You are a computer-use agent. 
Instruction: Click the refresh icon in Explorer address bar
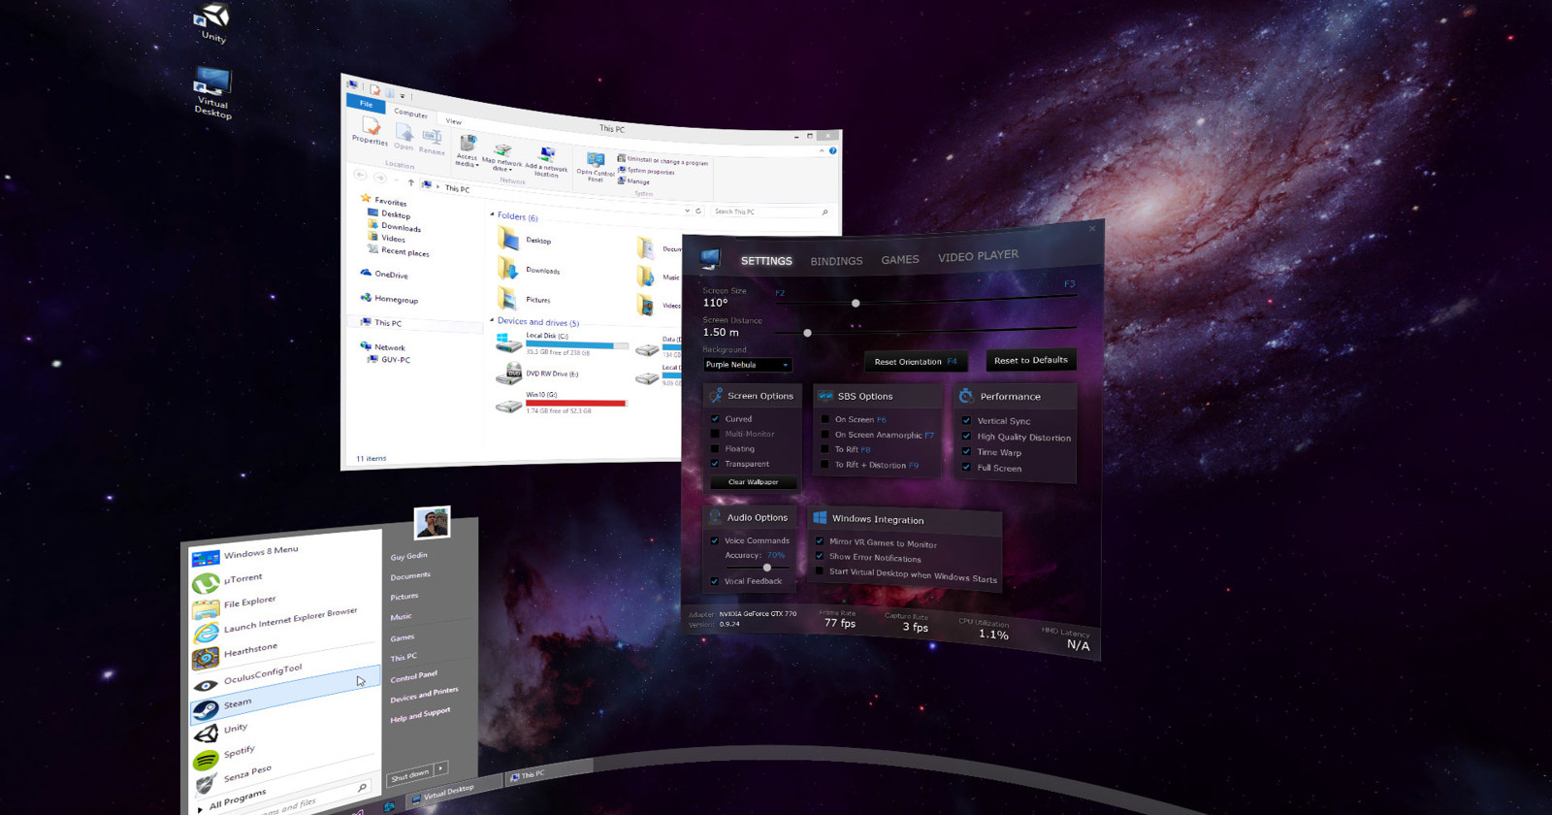tap(698, 211)
